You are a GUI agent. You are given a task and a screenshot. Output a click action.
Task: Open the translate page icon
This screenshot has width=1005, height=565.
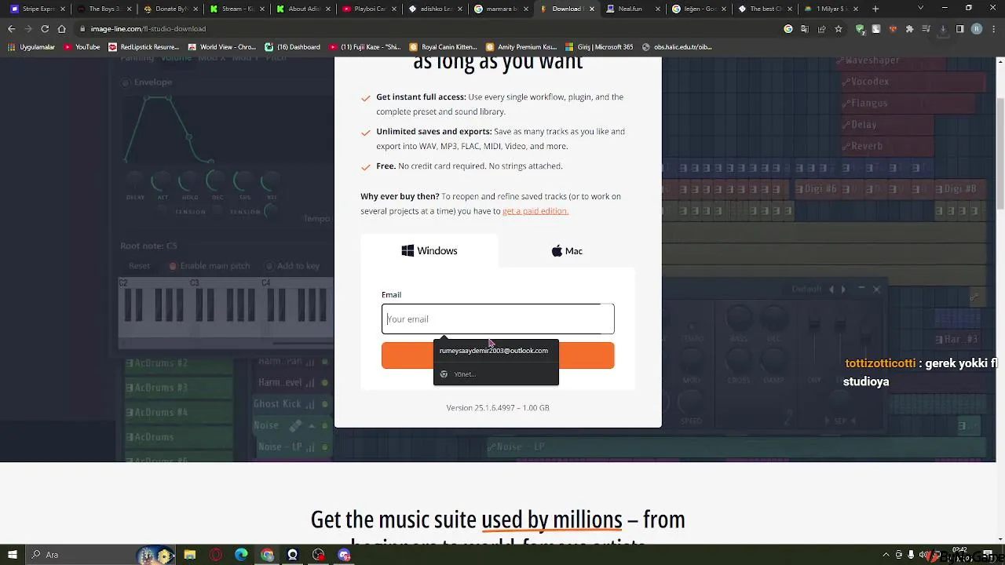pos(805,29)
